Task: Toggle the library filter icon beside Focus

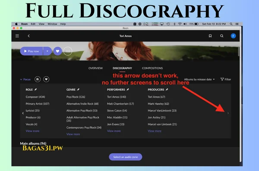Action: point(38,79)
